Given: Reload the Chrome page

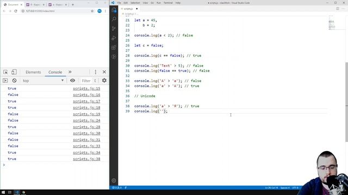Looking at the screenshot, I should [16, 11].
